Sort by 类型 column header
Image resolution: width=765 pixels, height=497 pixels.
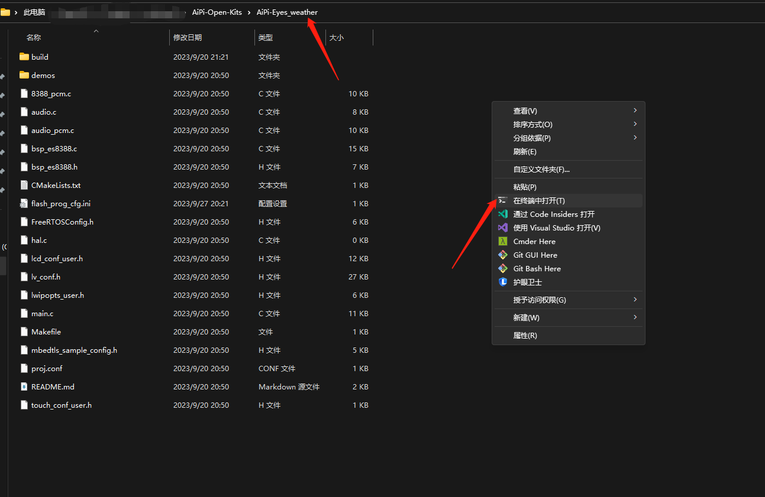(x=266, y=37)
